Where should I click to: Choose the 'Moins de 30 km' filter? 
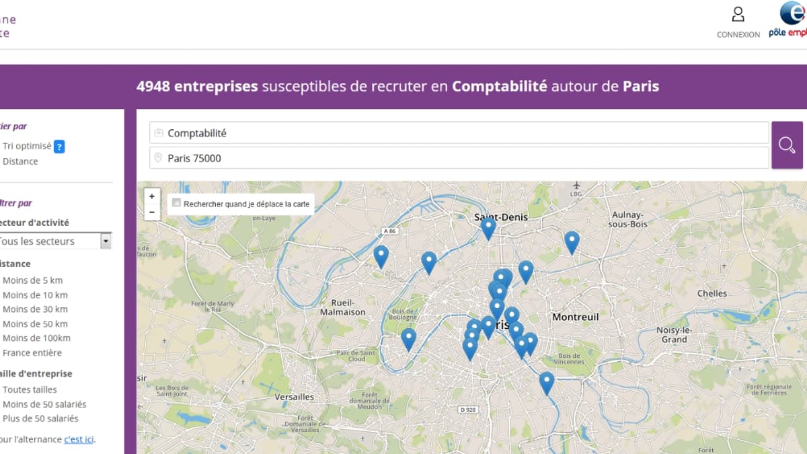[x=35, y=309]
